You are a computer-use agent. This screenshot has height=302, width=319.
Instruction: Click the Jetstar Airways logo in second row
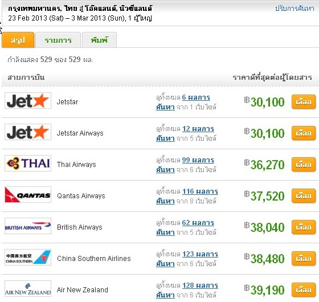coord(28,132)
